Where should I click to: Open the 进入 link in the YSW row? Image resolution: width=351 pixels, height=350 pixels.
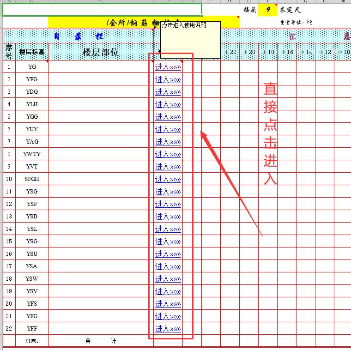click(168, 279)
